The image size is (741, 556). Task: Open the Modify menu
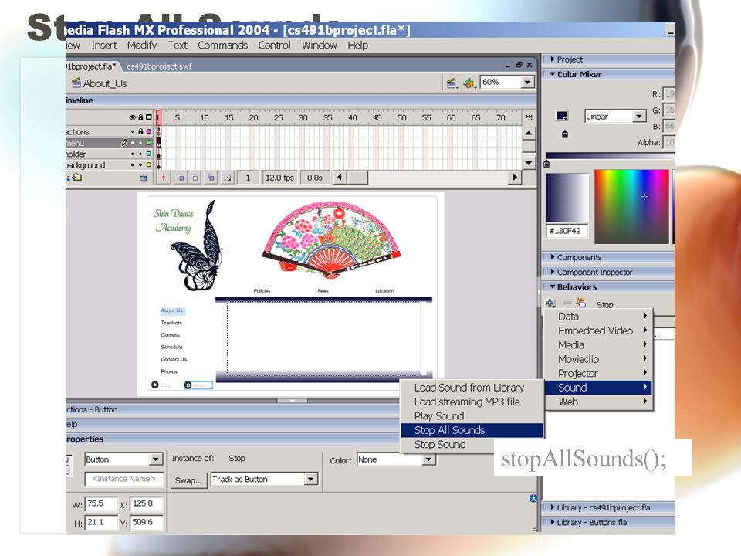point(142,46)
